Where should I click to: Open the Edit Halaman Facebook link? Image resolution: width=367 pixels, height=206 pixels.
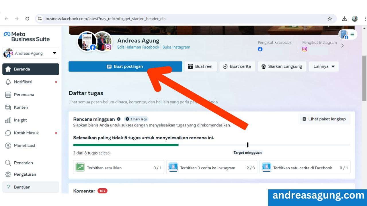coord(138,47)
